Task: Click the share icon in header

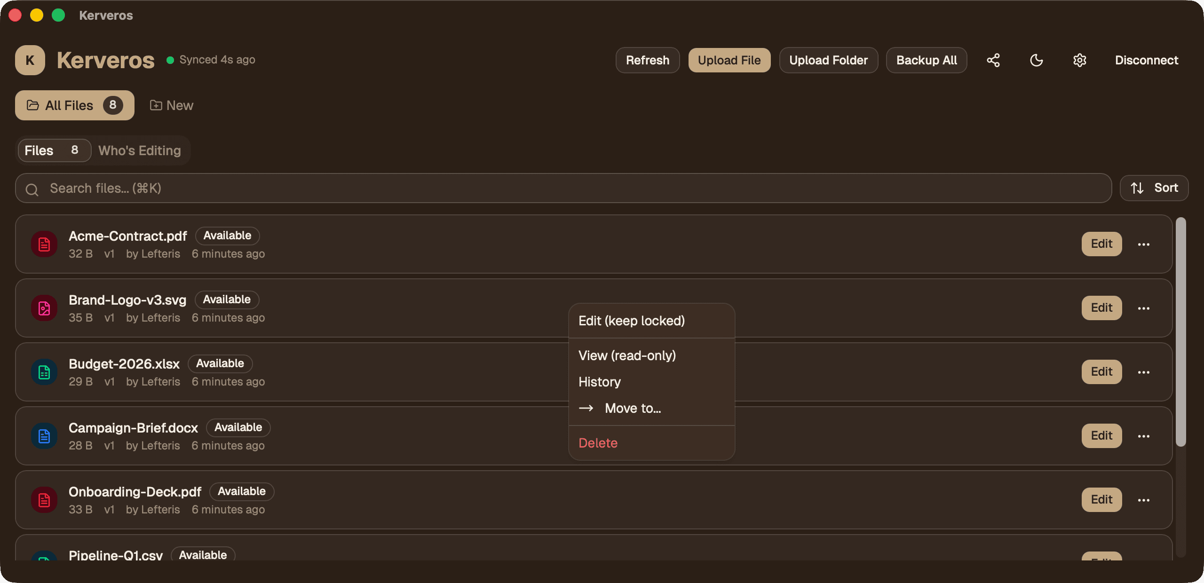Action: point(993,60)
